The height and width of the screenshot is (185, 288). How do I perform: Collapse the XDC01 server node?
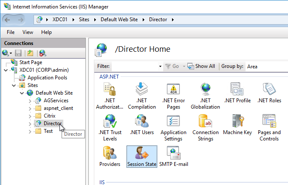pyautogui.click(x=6, y=70)
